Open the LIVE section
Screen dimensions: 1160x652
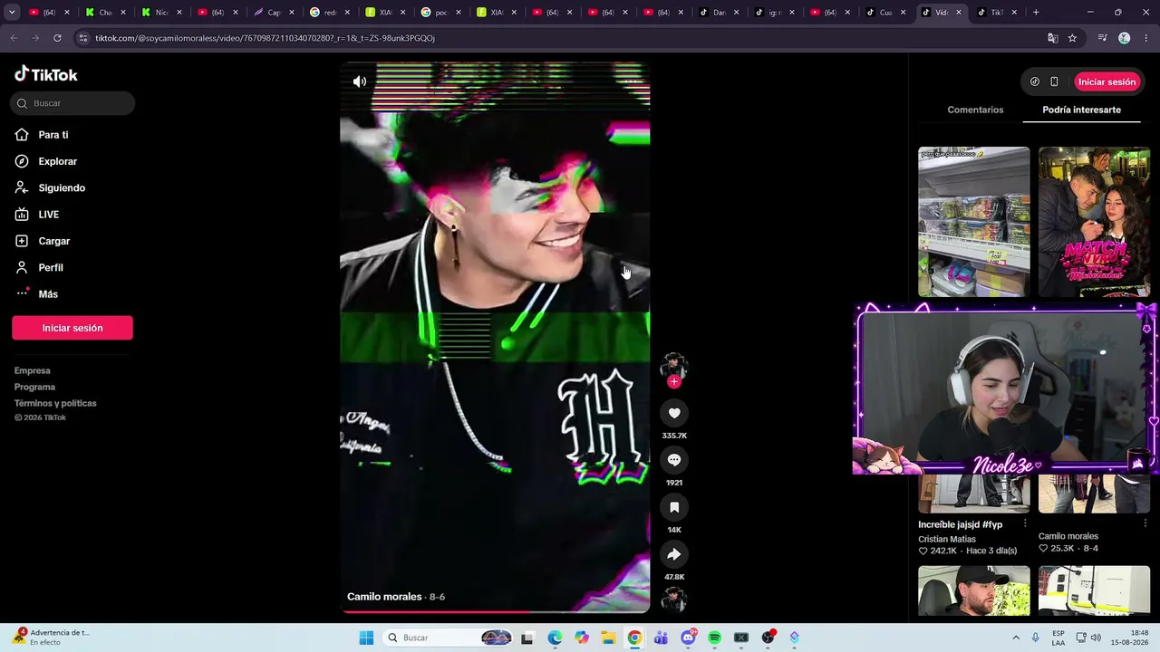pyautogui.click(x=48, y=215)
